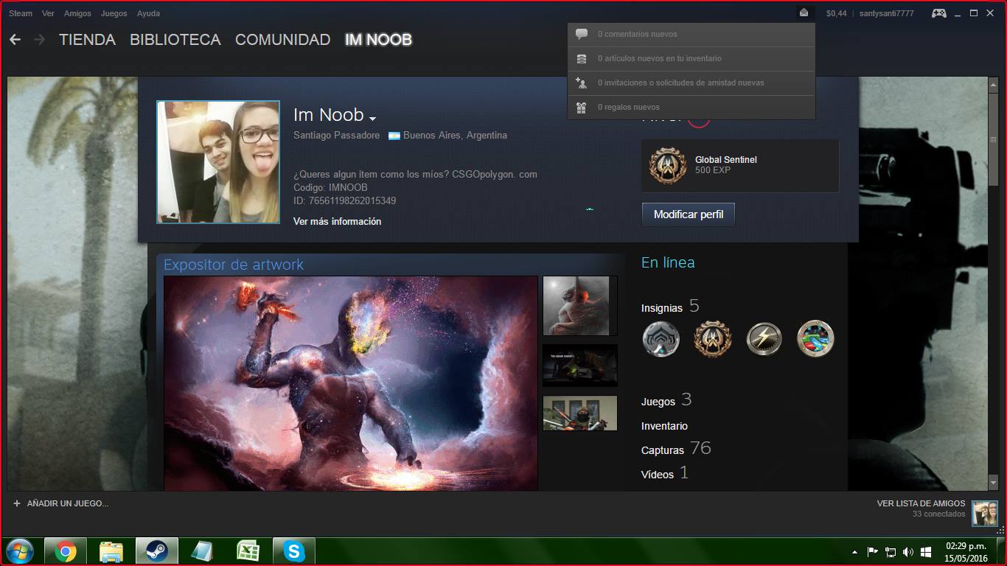1007x566 pixels.
Task: Select '0 invitaciones o solicitudes de amistad nuevas'
Action: pyautogui.click(x=691, y=83)
